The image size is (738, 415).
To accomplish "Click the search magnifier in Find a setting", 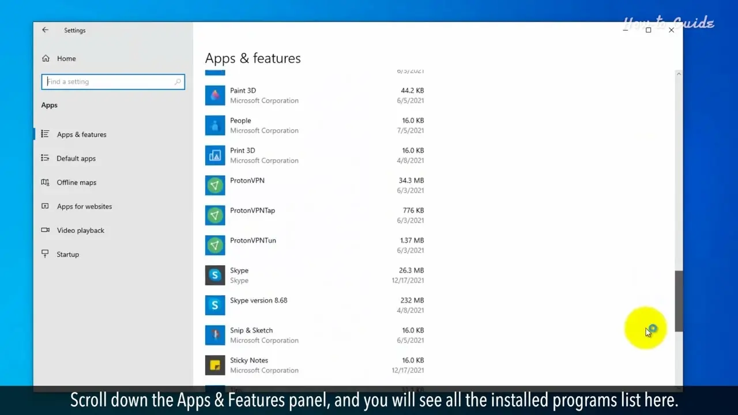I will pos(178,82).
